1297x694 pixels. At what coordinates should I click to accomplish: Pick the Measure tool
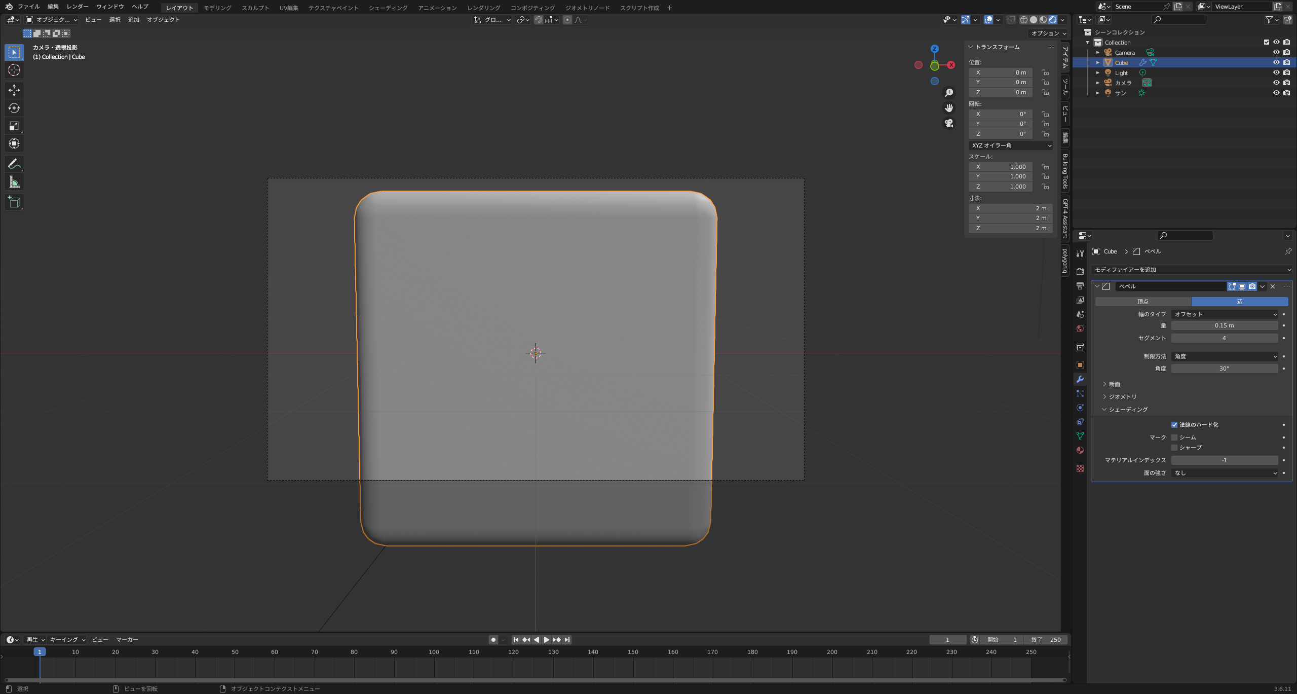click(14, 182)
